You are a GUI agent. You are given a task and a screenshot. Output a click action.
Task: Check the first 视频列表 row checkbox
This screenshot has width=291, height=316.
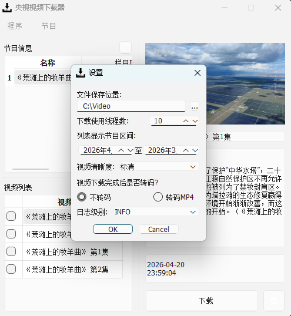point(11,217)
